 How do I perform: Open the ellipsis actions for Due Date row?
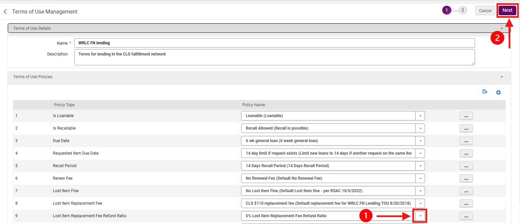[466, 141]
